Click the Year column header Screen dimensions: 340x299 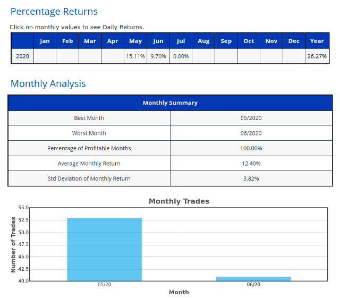(x=317, y=41)
